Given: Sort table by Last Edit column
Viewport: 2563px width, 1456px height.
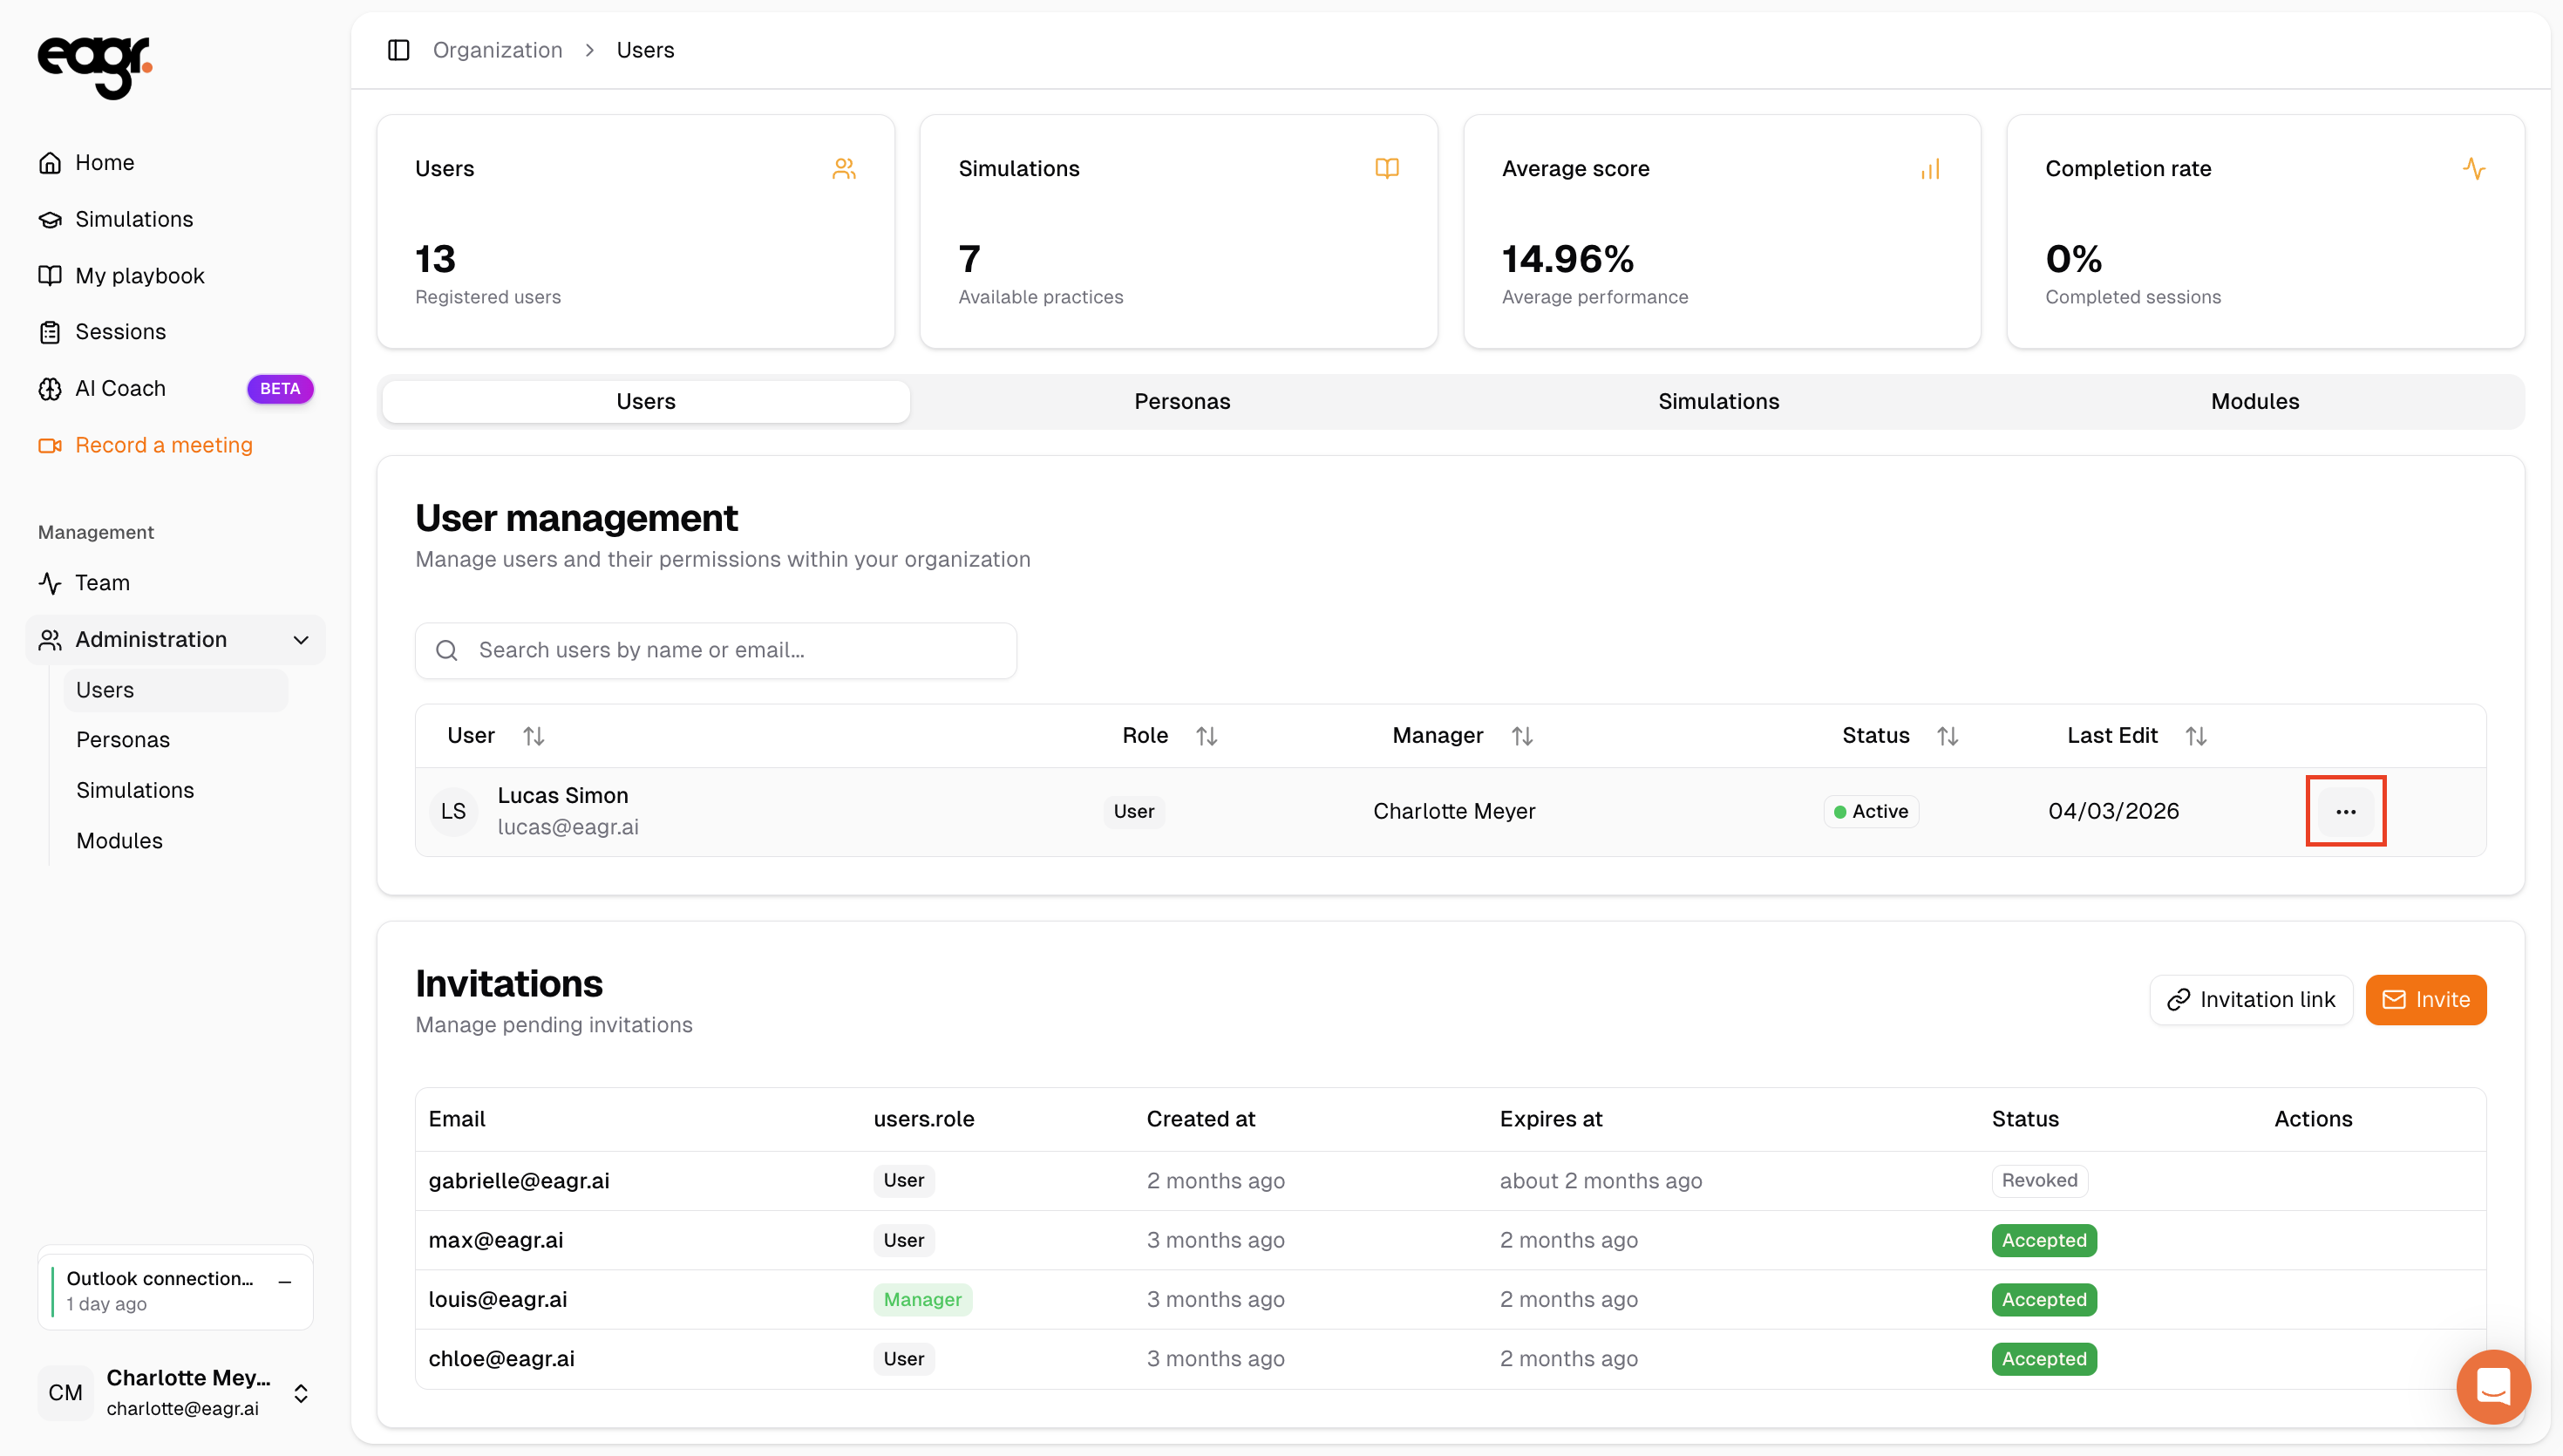Looking at the screenshot, I should tap(2195, 736).
